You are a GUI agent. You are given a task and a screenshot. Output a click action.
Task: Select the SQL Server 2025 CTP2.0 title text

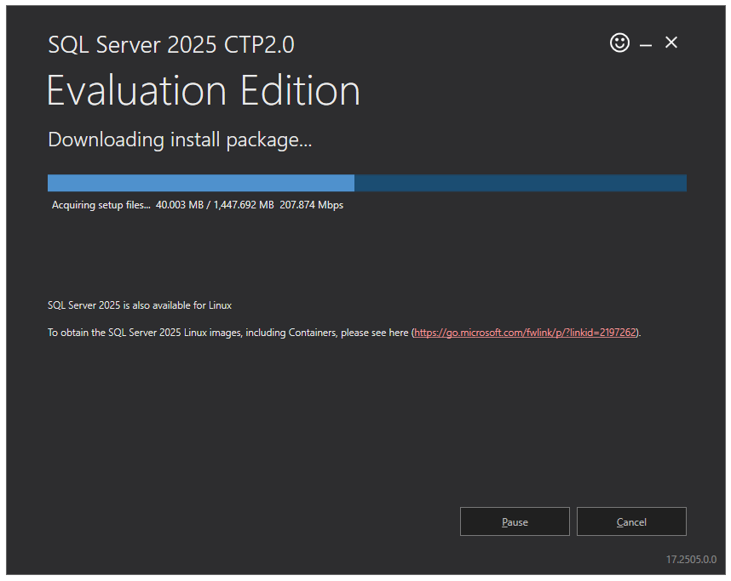click(170, 44)
